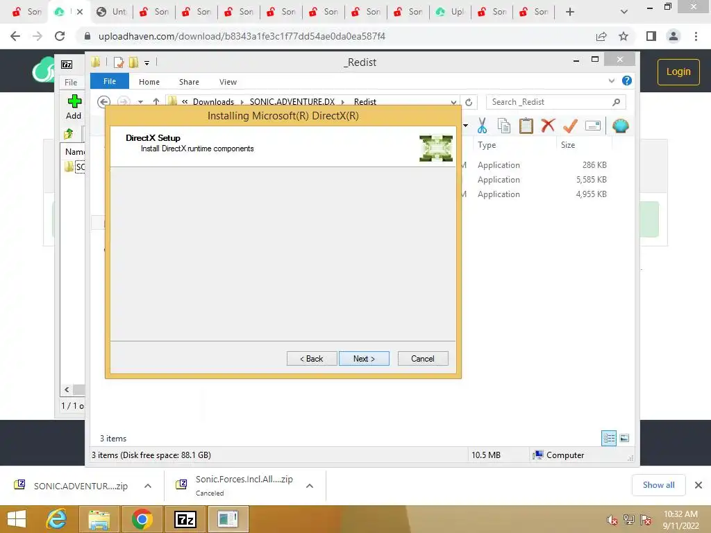This screenshot has width=711, height=533.
Task: Open the Home ribbon tab
Action: [149, 82]
